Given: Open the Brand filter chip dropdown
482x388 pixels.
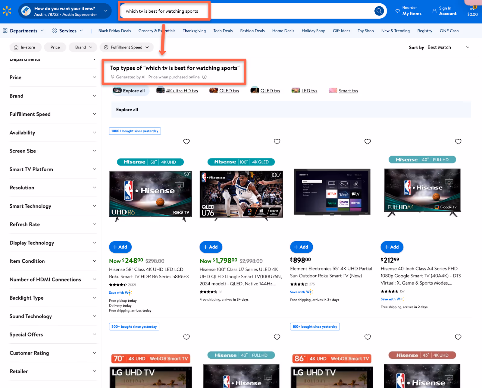Looking at the screenshot, I should point(83,47).
